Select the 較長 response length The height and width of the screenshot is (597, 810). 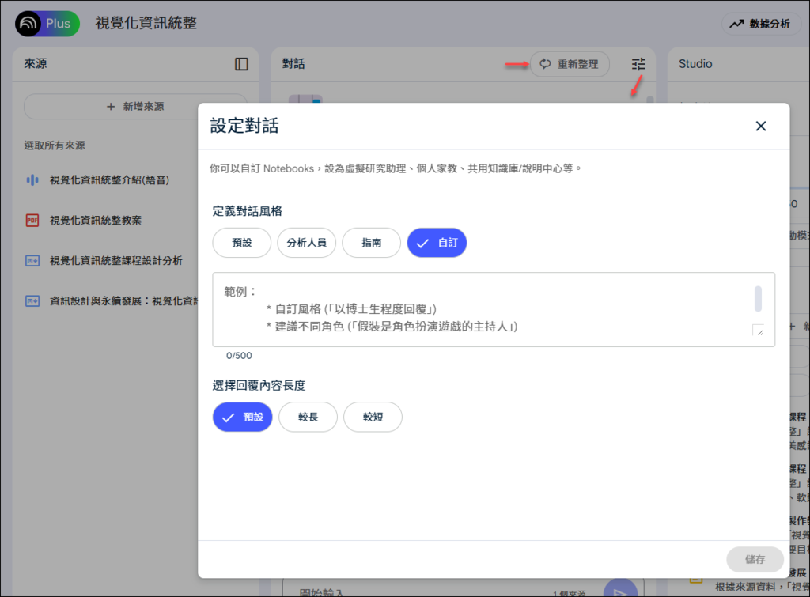(x=308, y=418)
